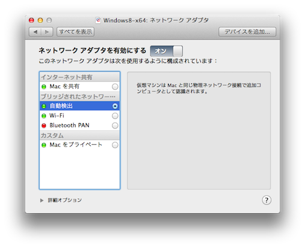The height and width of the screenshot is (248, 305).
Task: Click the green status dot beside Mac を共有
Action: (x=44, y=86)
